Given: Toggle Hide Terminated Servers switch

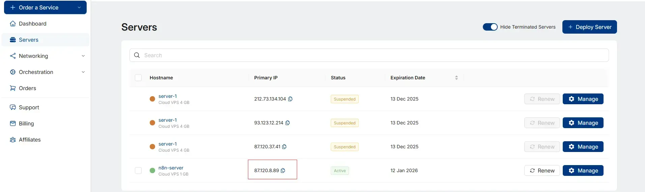Looking at the screenshot, I should coord(490,27).
